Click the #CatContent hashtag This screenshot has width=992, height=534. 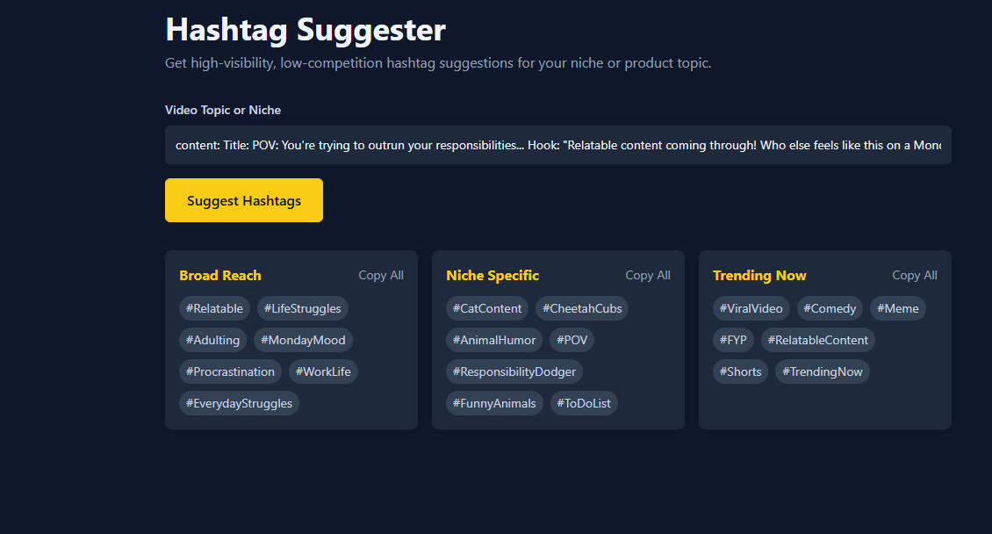tap(487, 308)
